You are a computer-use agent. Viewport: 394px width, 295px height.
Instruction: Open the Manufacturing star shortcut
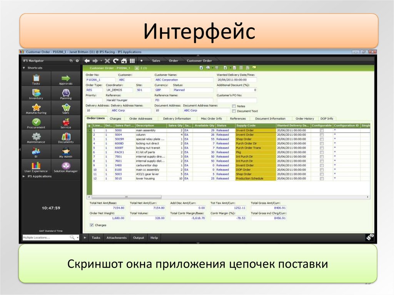36,107
